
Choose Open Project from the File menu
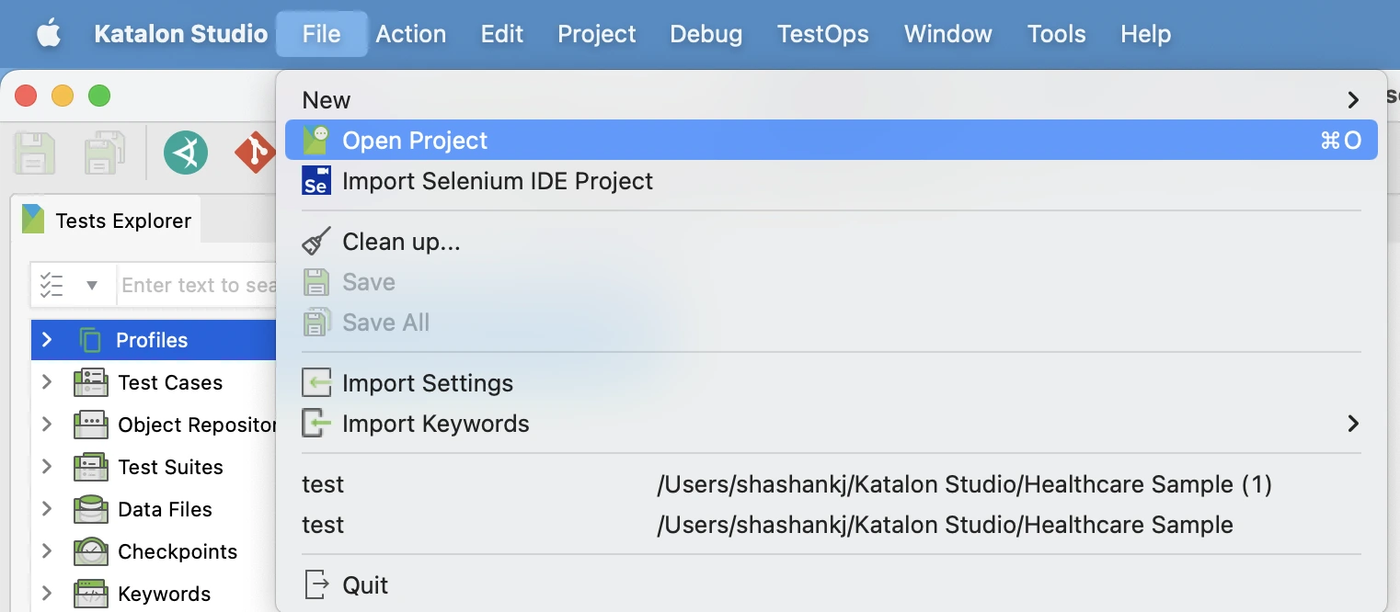pos(414,140)
